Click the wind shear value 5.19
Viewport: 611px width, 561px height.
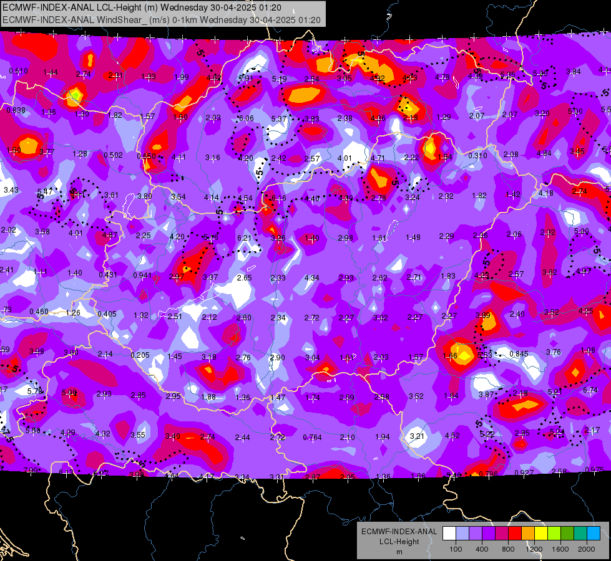pyautogui.click(x=280, y=79)
